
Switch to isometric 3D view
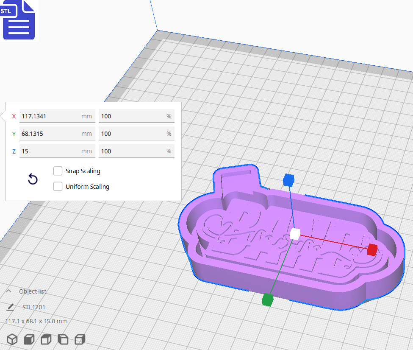click(x=12, y=339)
